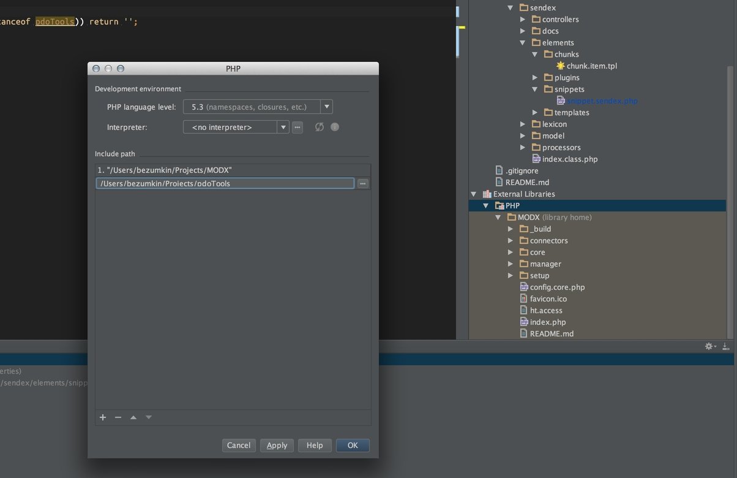Collapse the sendex folder
Viewport: 737px width, 478px height.
point(511,8)
